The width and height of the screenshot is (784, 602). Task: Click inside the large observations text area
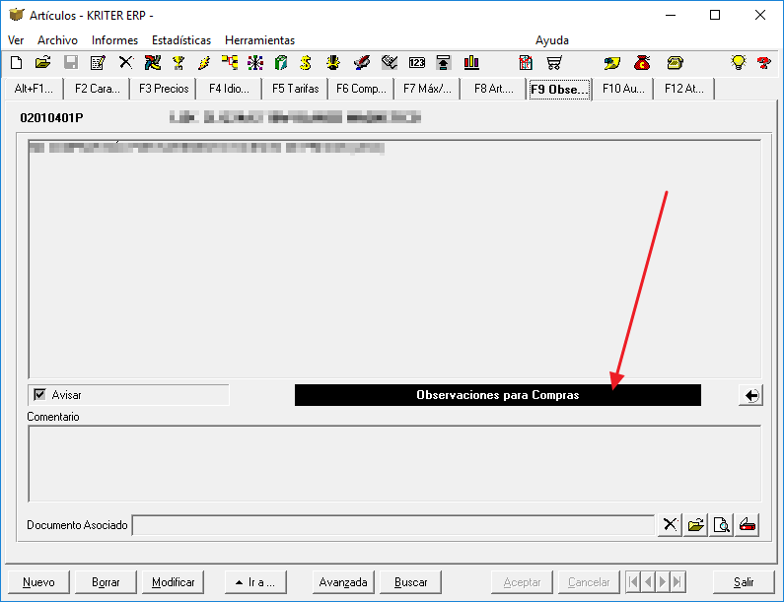click(394, 259)
